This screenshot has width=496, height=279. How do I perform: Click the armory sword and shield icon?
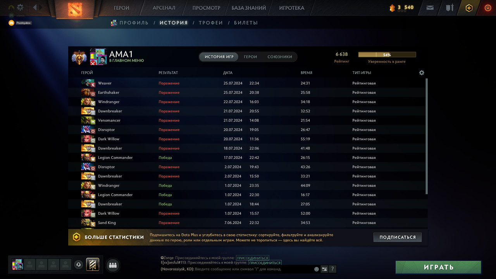click(449, 8)
